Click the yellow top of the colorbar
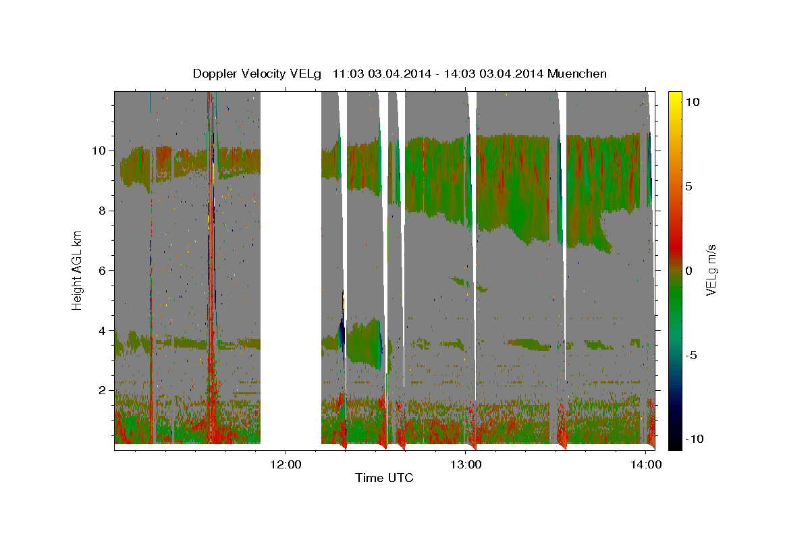This screenshot has height=540, width=810. pyautogui.click(x=674, y=98)
